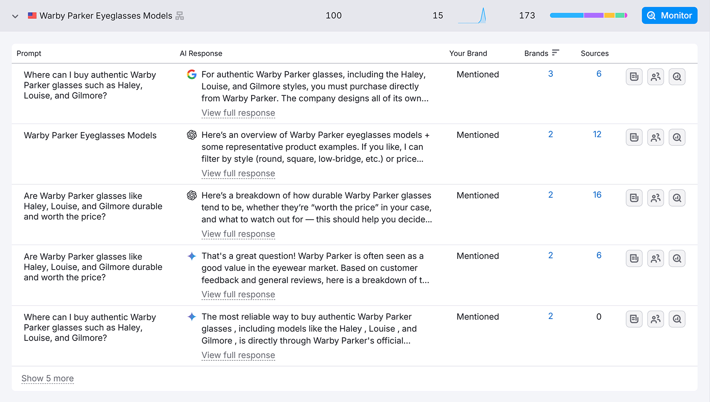Open the Sources count 16 link

point(597,195)
